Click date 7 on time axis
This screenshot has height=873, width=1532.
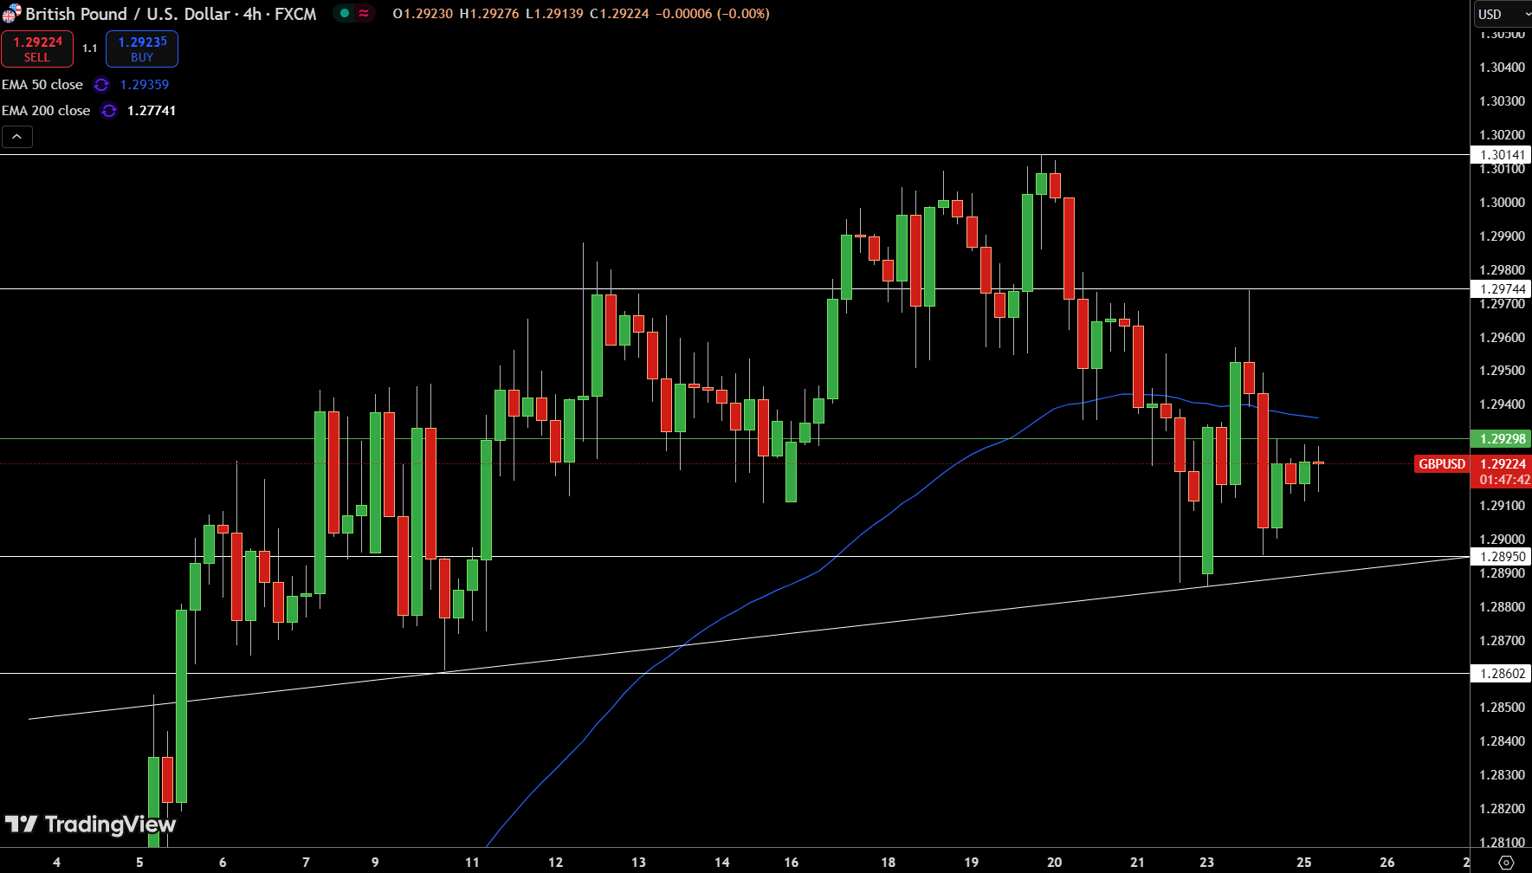pos(306,862)
